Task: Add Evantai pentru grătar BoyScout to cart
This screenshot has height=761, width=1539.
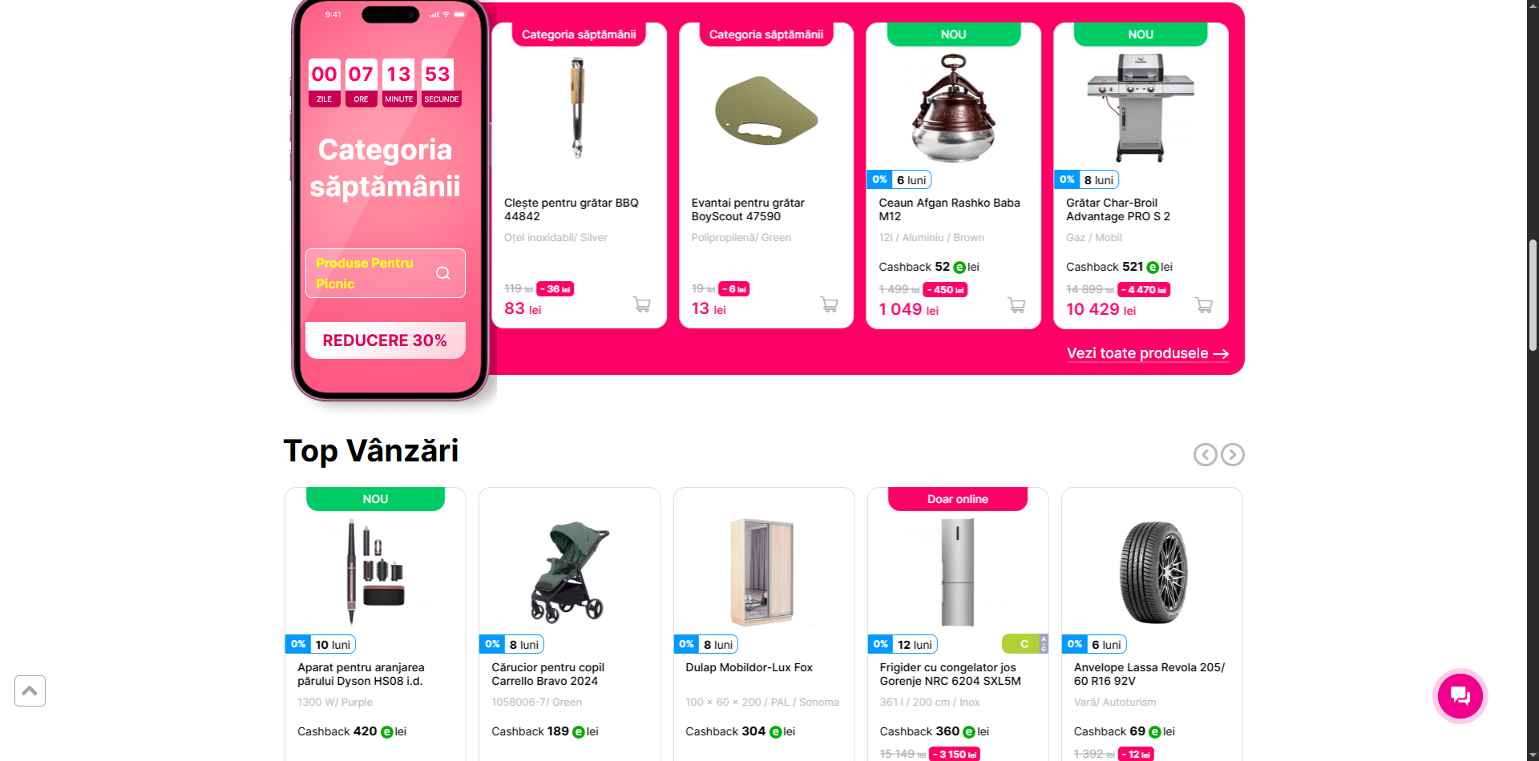Action: click(829, 304)
